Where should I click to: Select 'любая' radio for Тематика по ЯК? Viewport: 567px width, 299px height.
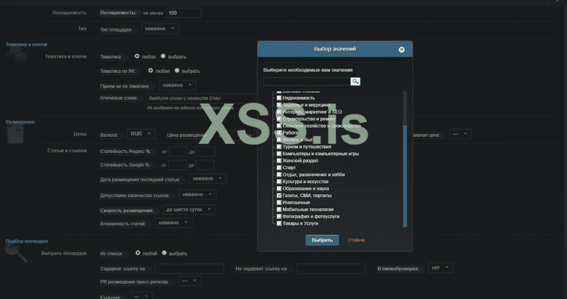[x=150, y=70]
